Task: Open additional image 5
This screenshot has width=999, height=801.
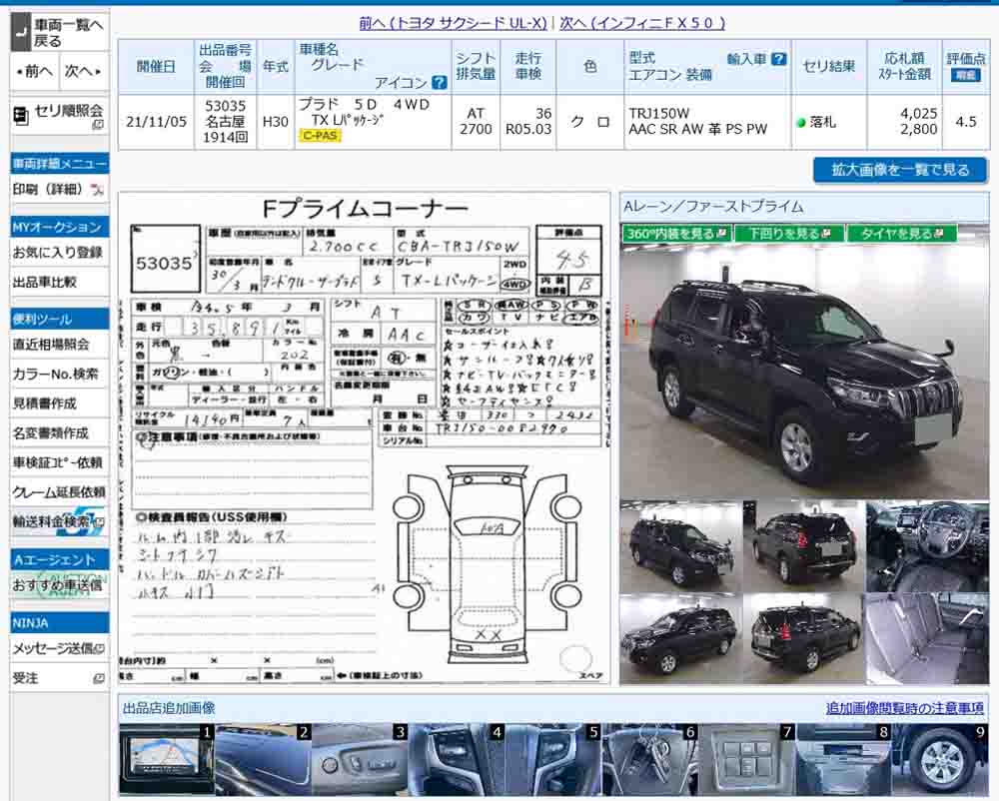Action: pyautogui.click(x=553, y=760)
